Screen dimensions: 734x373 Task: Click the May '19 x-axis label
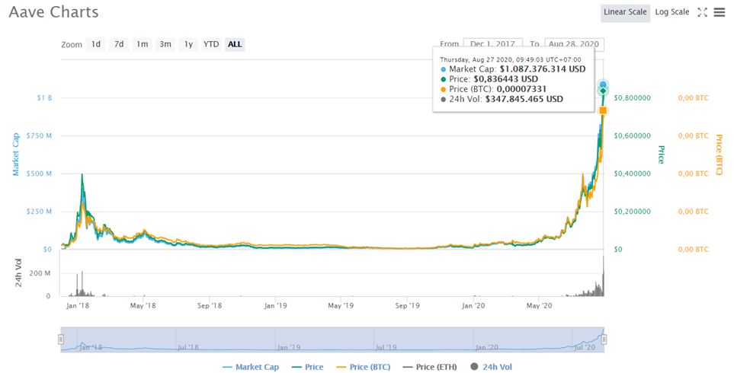341,306
